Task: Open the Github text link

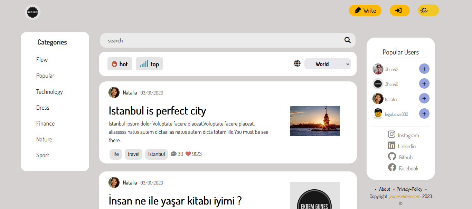Action: (x=406, y=158)
